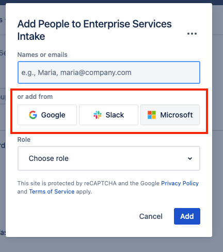
Task: Click the Slack logo icon
Action: (98, 115)
